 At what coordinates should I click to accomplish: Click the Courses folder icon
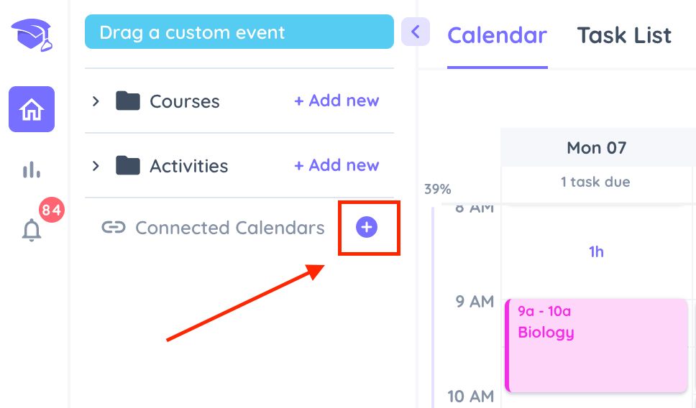coord(128,101)
